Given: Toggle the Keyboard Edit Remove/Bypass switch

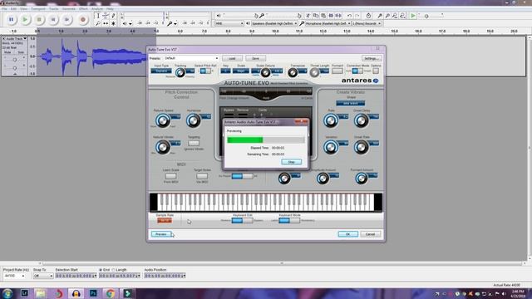Looking at the screenshot, I should tap(242, 221).
